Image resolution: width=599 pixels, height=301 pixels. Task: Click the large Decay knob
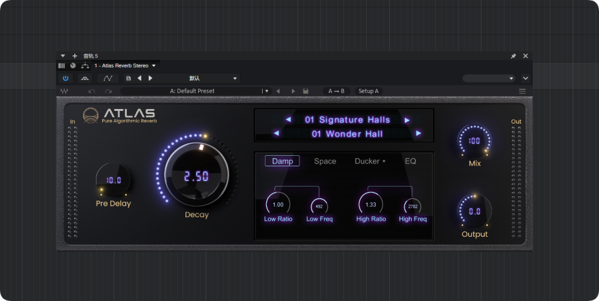[197, 175]
